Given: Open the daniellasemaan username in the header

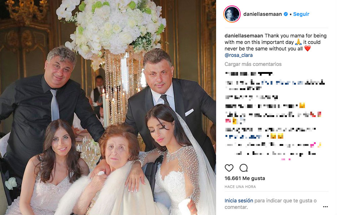Looking at the screenshot, I should [262, 14].
